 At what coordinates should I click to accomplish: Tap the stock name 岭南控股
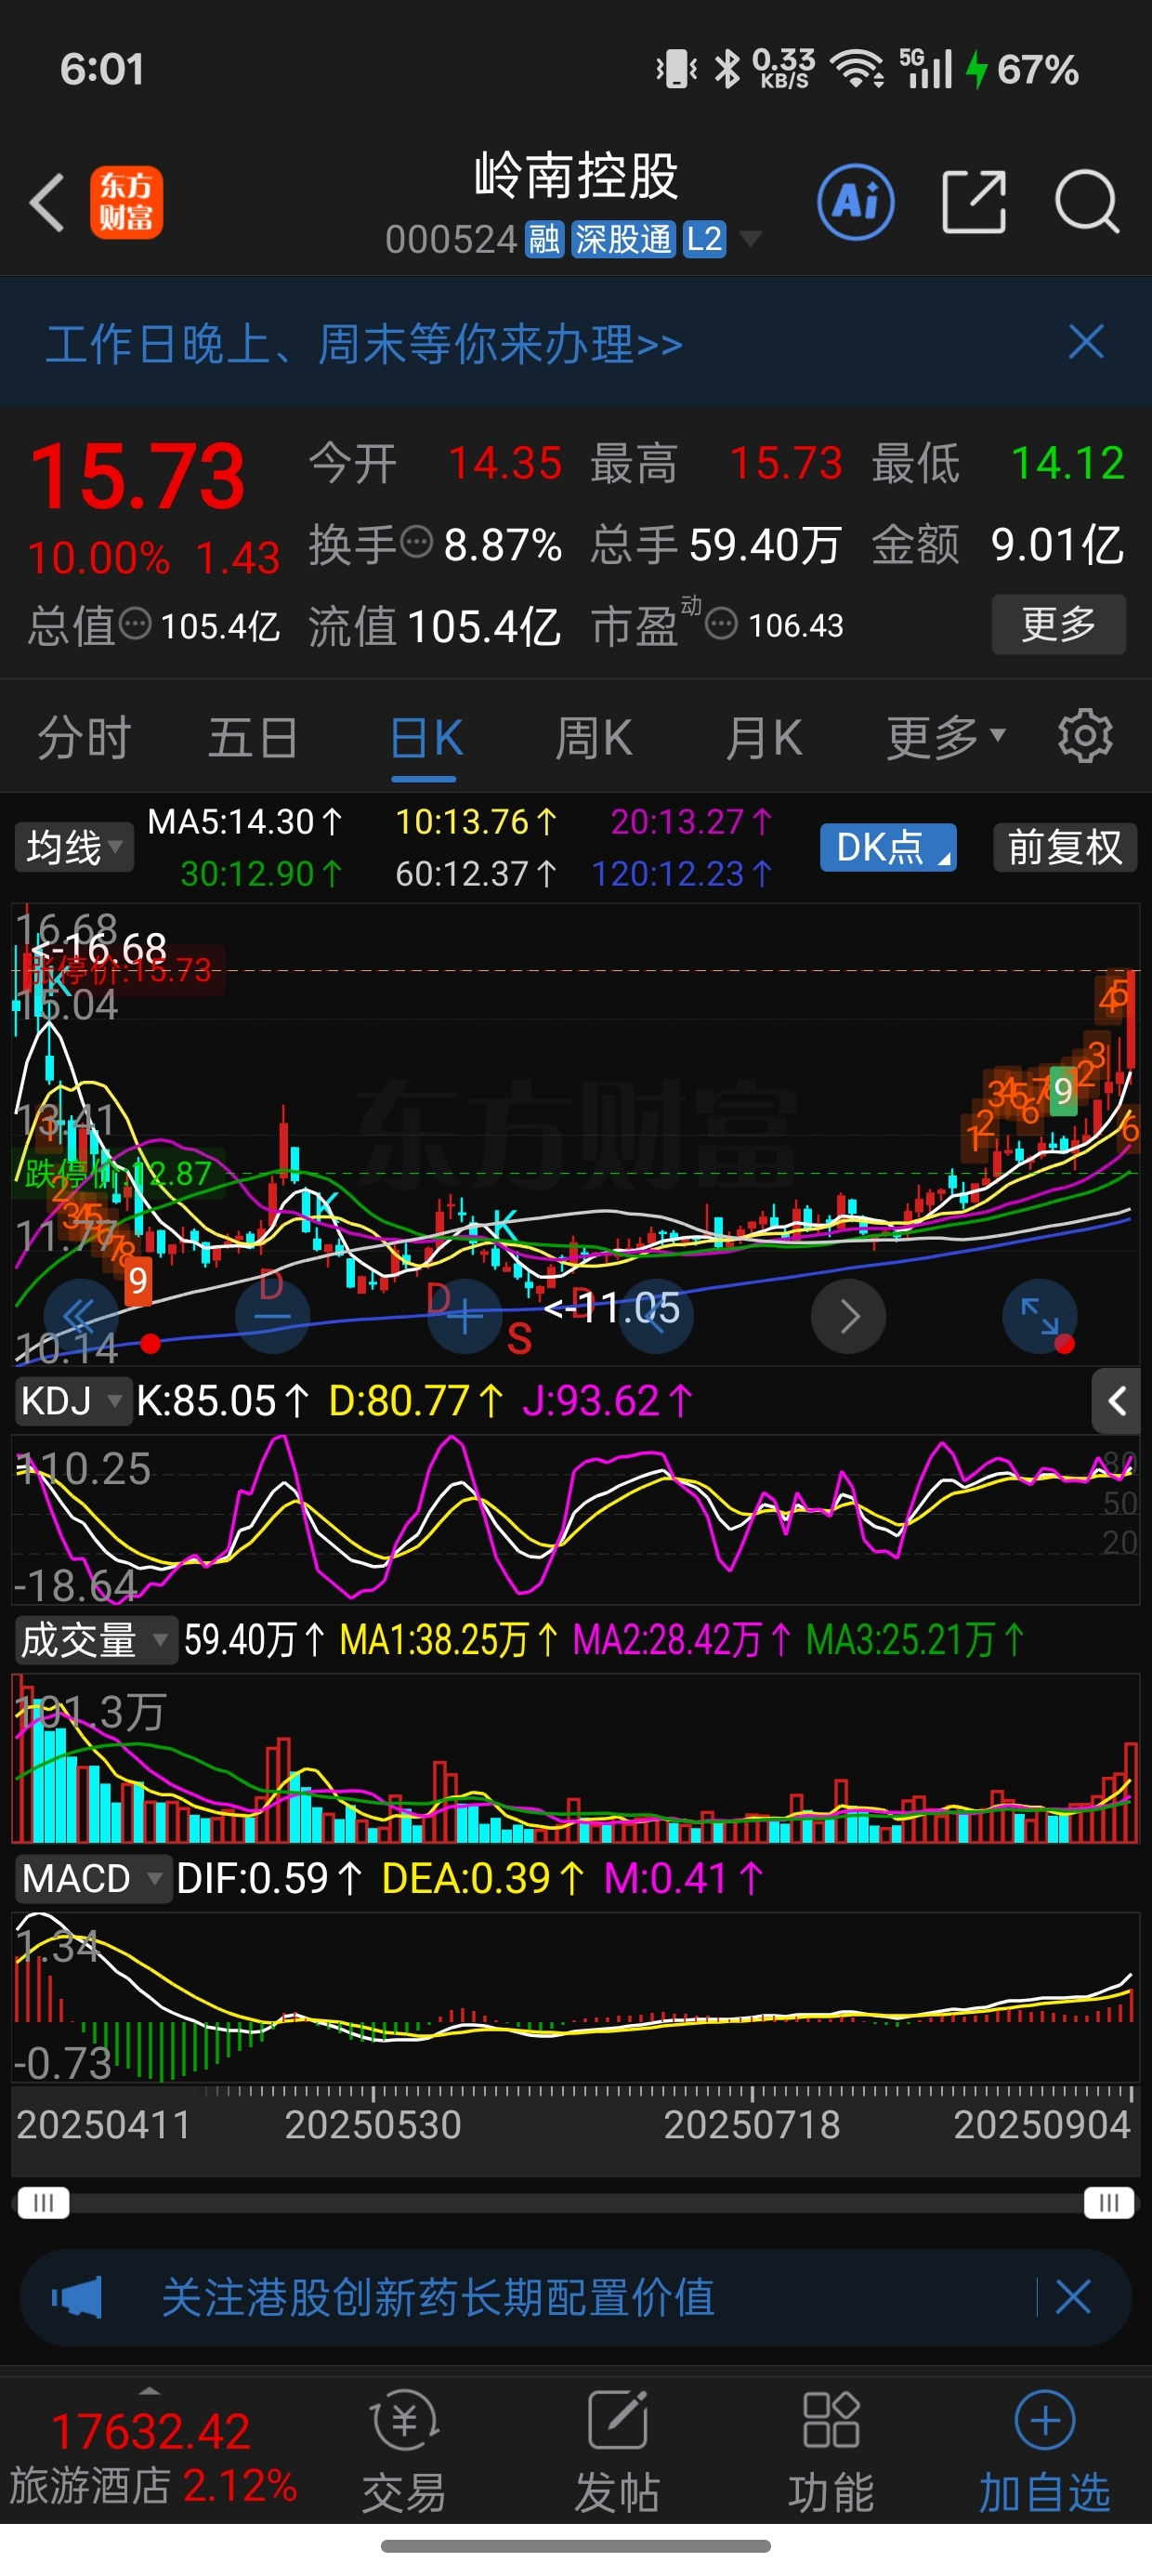[x=576, y=176]
